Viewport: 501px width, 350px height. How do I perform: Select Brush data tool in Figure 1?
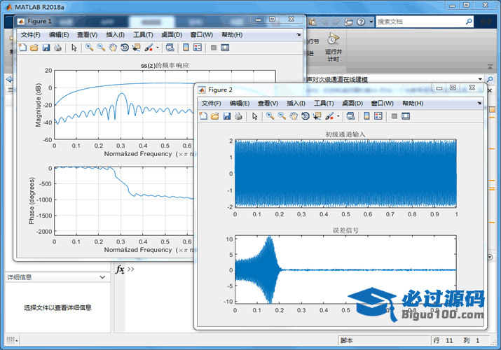pyautogui.click(x=149, y=48)
